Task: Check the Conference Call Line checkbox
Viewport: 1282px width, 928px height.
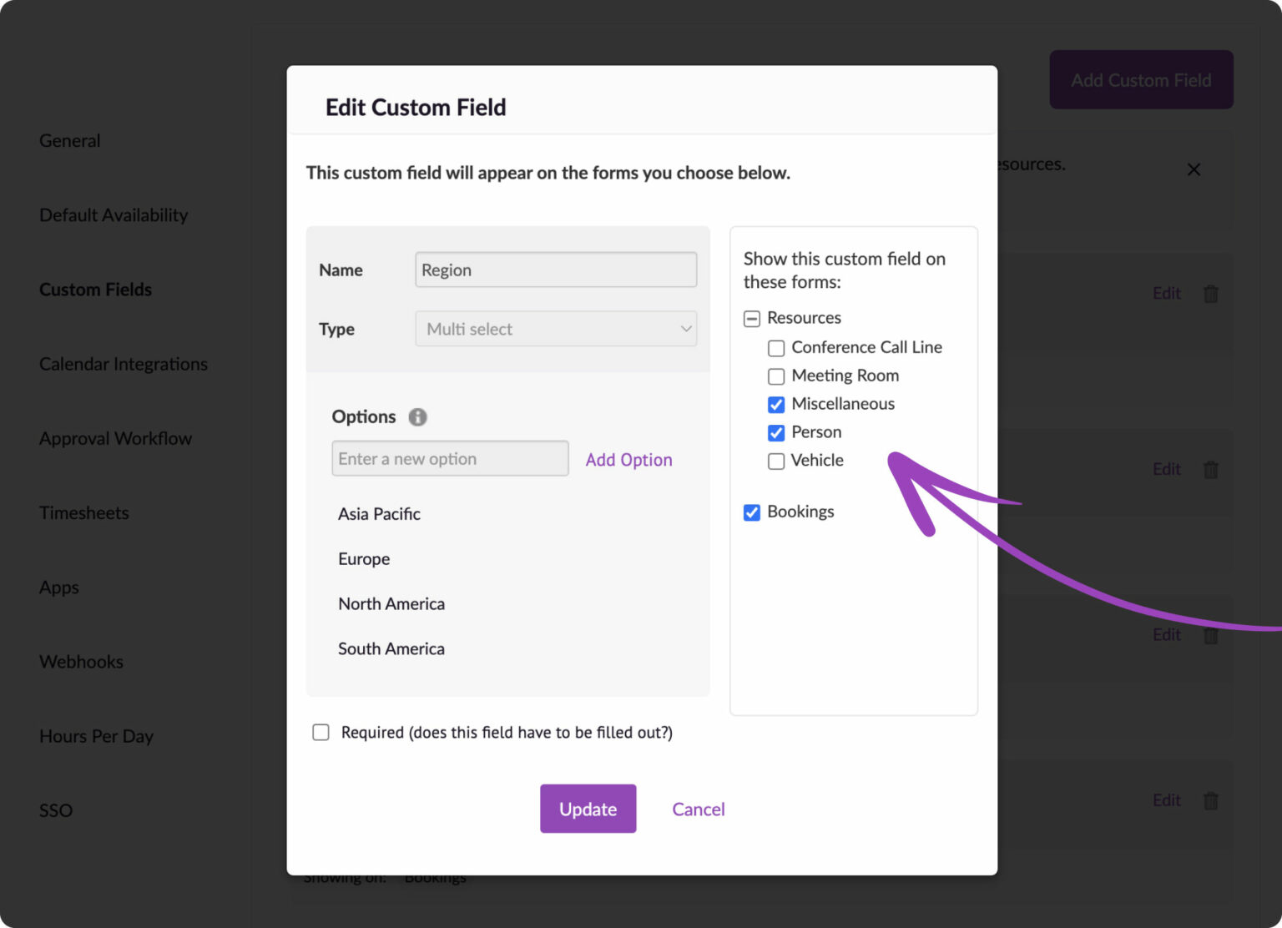Action: pos(775,348)
